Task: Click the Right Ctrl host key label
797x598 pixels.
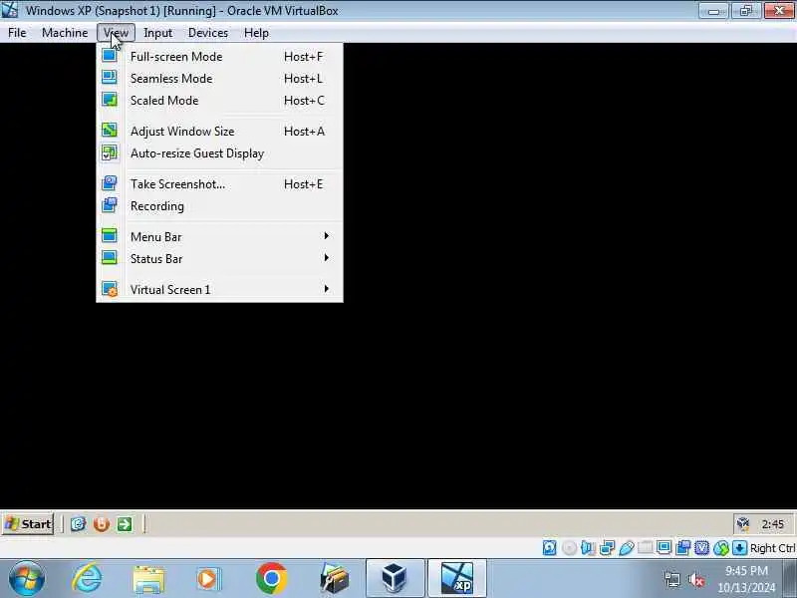Action: coord(773,548)
